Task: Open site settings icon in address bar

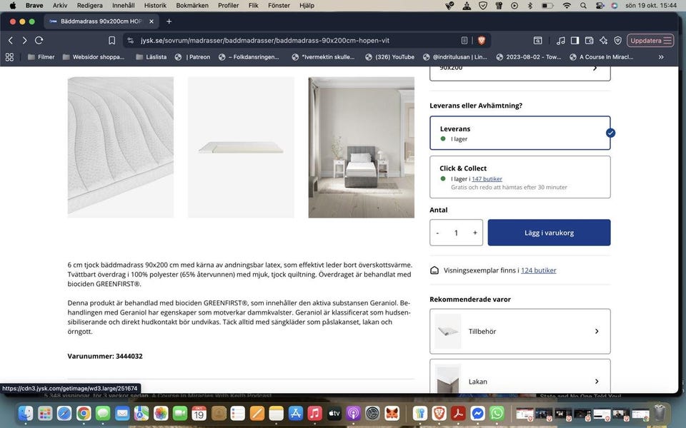Action: [x=130, y=41]
